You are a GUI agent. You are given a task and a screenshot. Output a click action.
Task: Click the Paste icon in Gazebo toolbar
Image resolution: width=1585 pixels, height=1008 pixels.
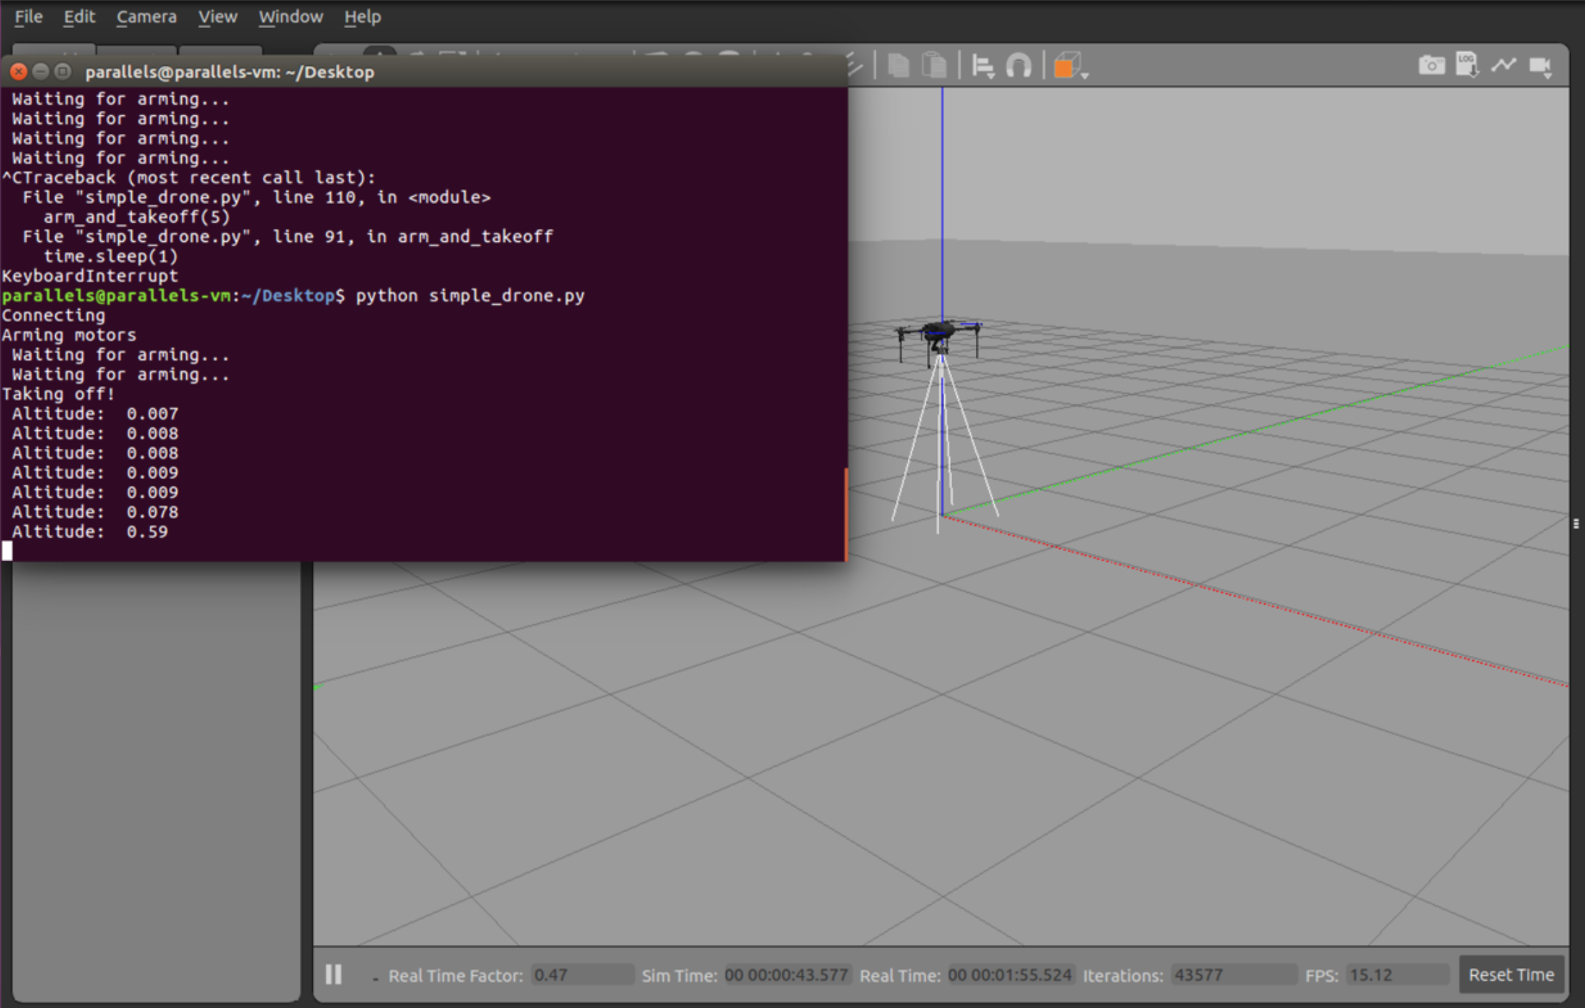(934, 67)
